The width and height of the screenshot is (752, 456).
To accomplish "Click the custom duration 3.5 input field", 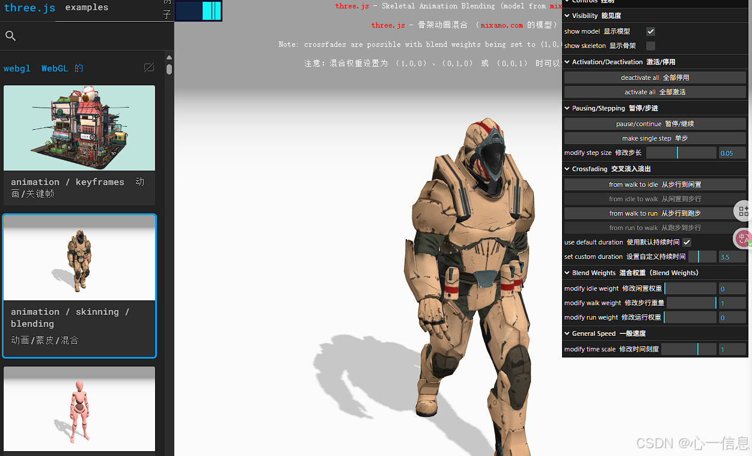I will click(732, 257).
